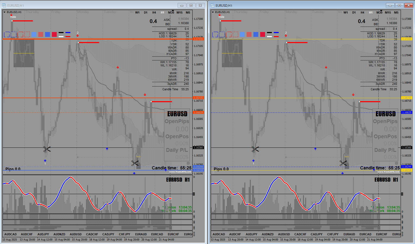Image resolution: width=415 pixels, height=244 pixels.
Task: Choose crimson filled swatch in left chart
Action: pos(54,34)
